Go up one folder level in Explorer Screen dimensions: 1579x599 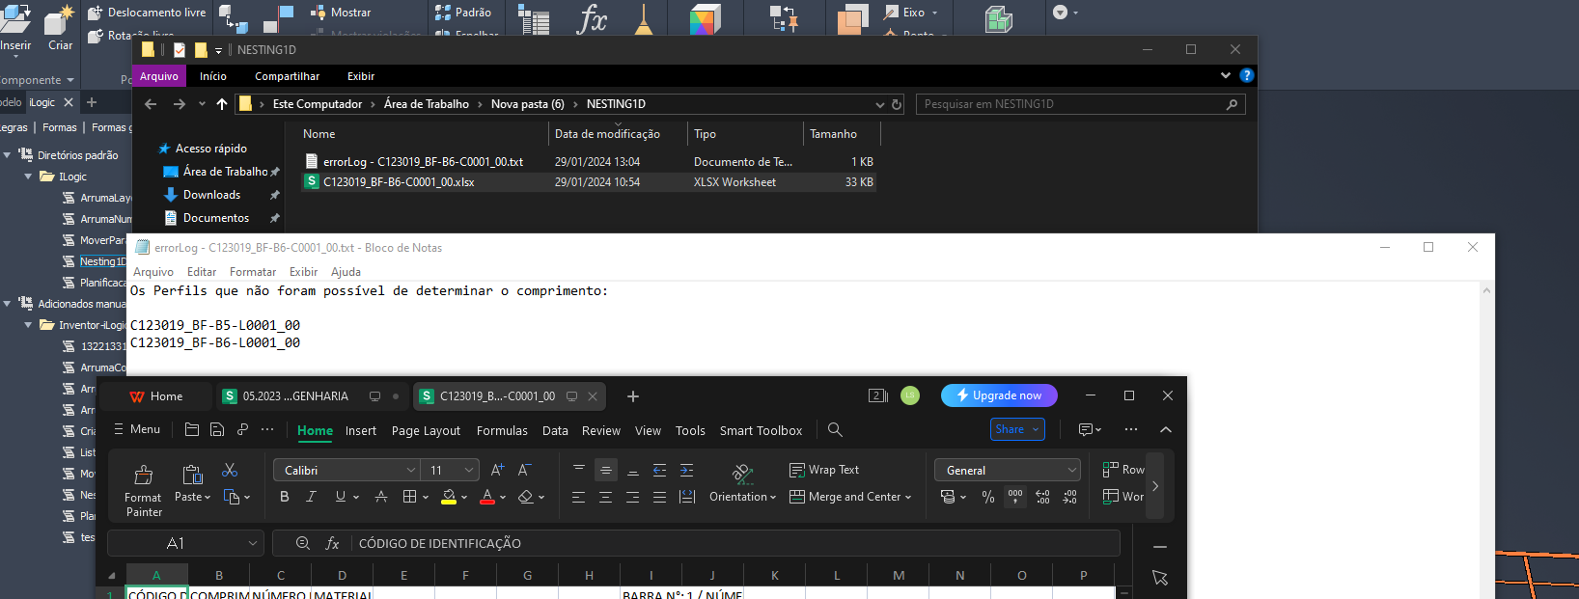coord(222,104)
